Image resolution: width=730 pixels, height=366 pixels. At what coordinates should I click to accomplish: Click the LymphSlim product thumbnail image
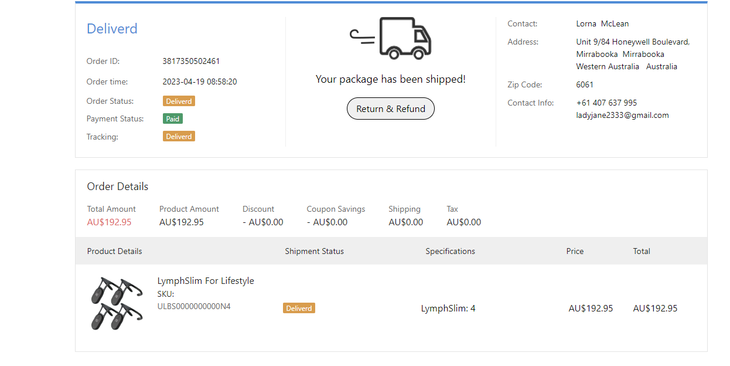pyautogui.click(x=117, y=303)
